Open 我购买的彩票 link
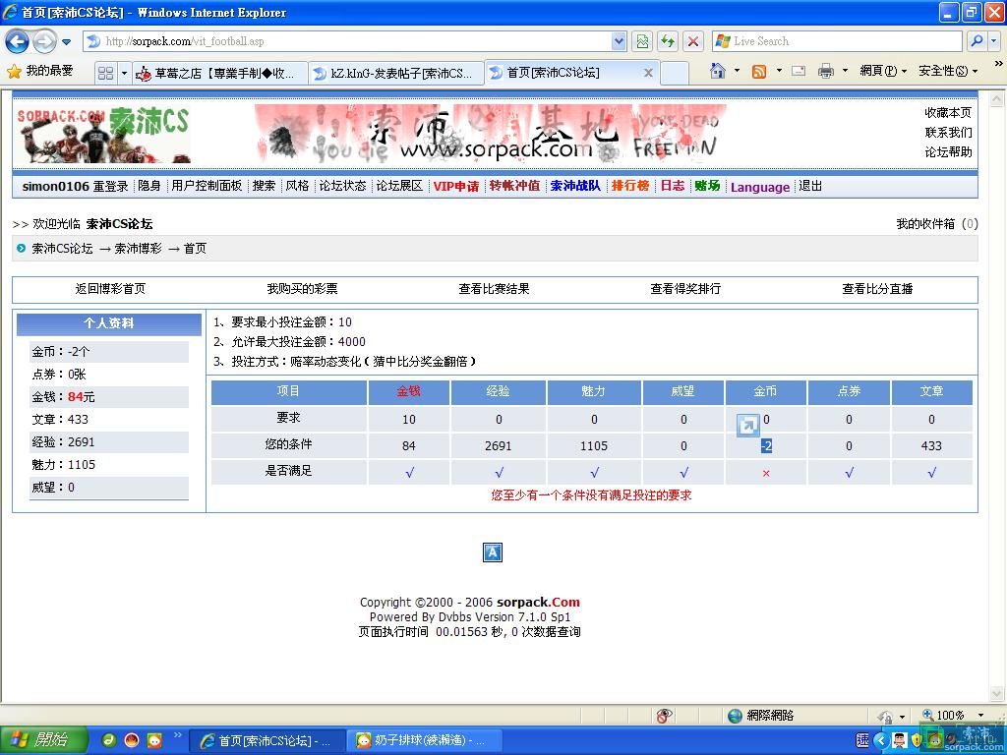Image resolution: width=1007 pixels, height=755 pixels. pyautogui.click(x=302, y=289)
